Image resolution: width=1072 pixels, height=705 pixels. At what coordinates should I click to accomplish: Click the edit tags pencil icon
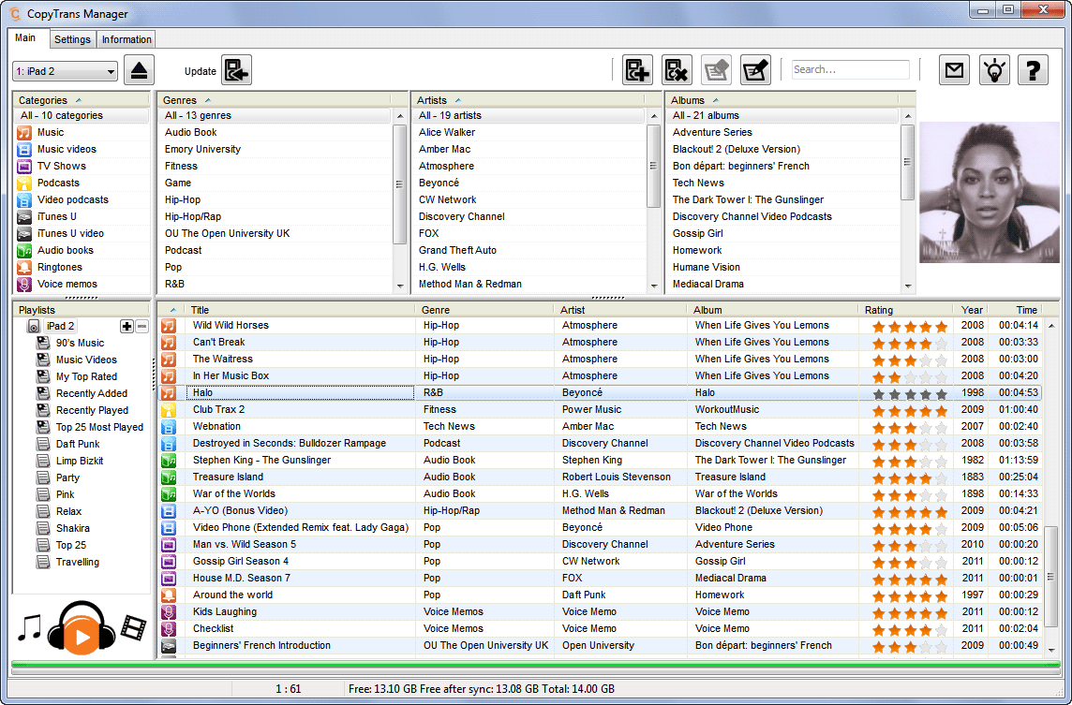click(755, 69)
